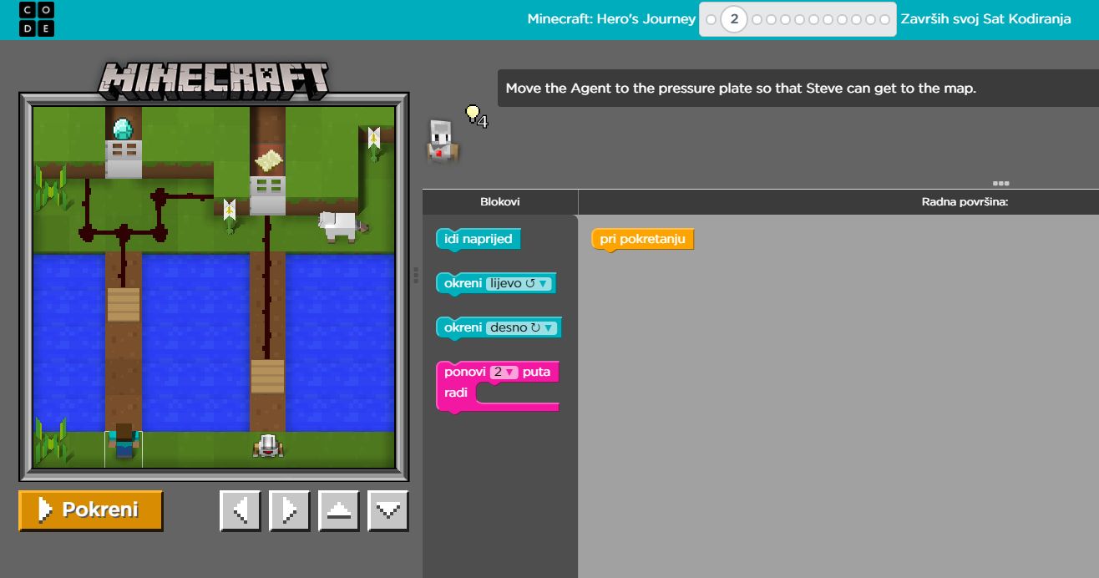Select the Radna površina workspace header
The height and width of the screenshot is (578, 1099).
pyautogui.click(x=965, y=201)
